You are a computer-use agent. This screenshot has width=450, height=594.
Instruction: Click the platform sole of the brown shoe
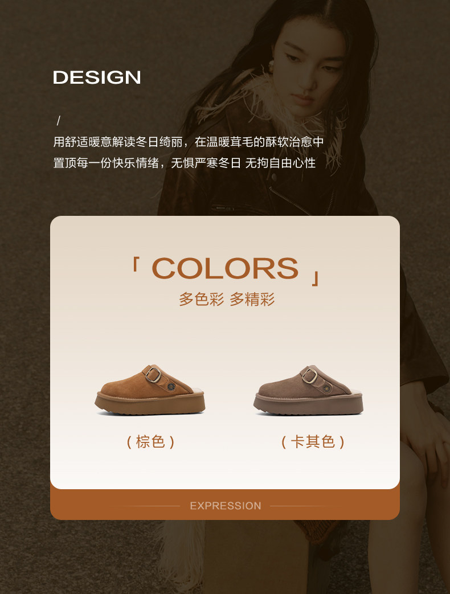point(150,404)
